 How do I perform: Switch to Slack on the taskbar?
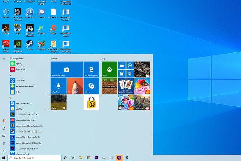pos(119,158)
